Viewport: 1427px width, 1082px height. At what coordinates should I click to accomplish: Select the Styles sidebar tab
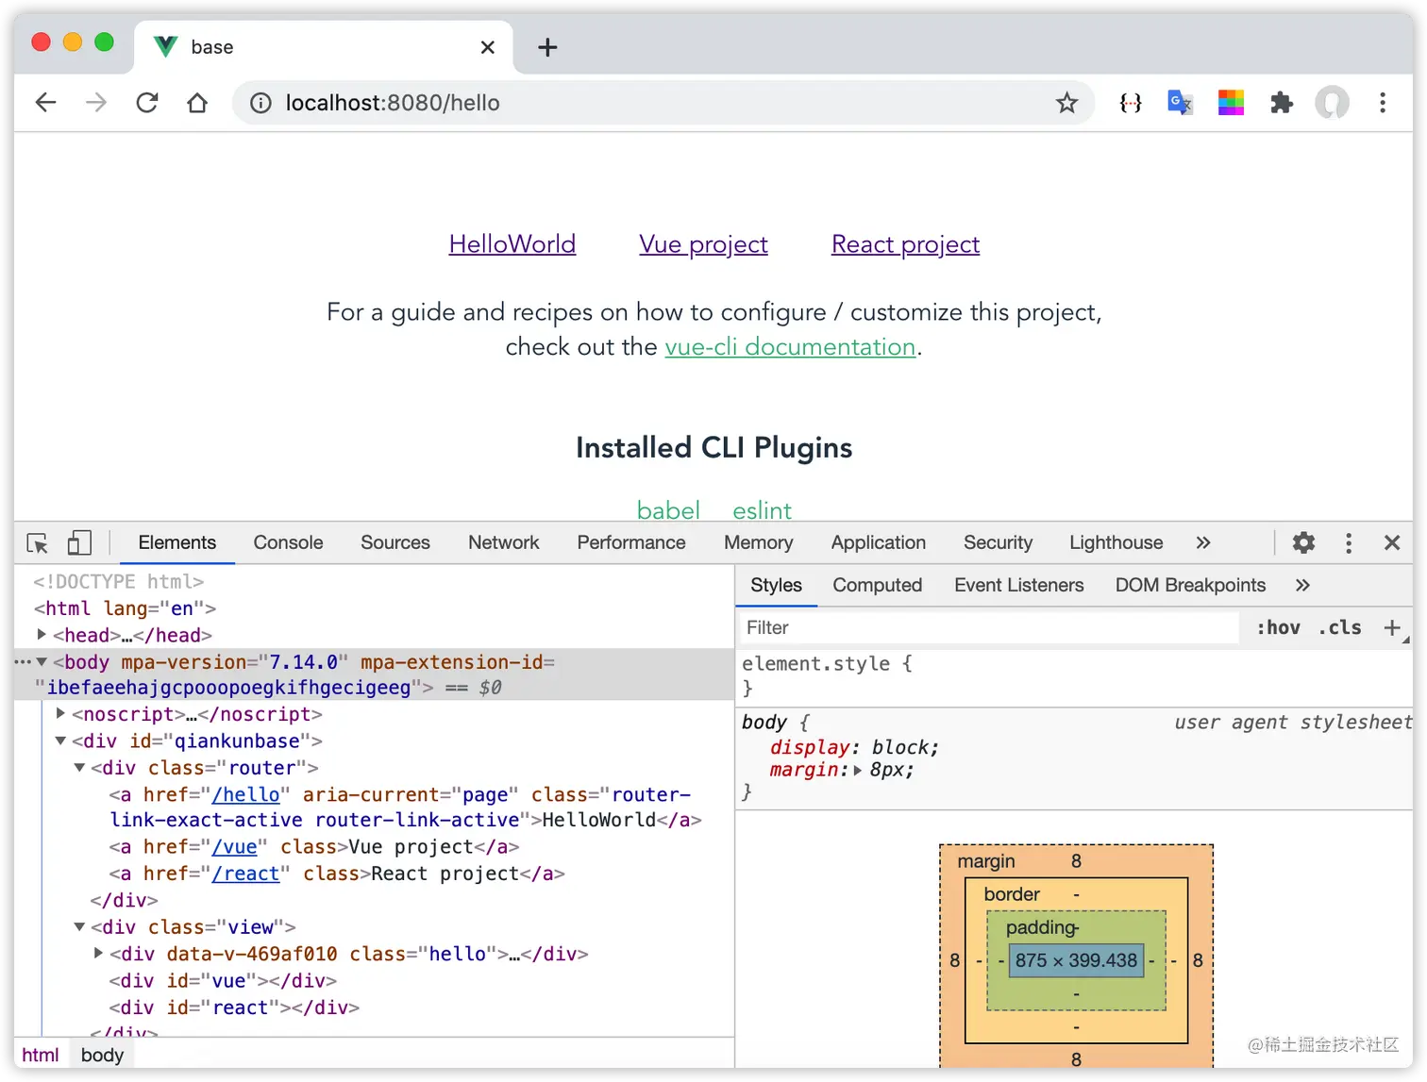pyautogui.click(x=776, y=585)
